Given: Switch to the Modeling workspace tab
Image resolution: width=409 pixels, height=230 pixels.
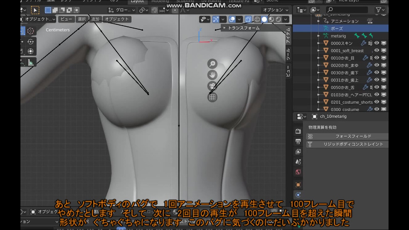Looking at the screenshot, I should click(160, 1).
